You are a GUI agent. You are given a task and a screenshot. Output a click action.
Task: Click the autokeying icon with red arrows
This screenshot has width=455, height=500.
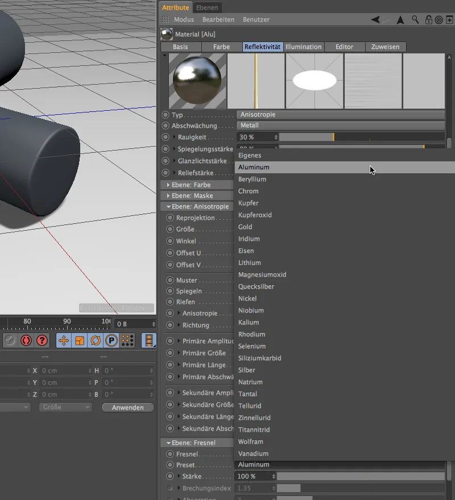(26, 340)
